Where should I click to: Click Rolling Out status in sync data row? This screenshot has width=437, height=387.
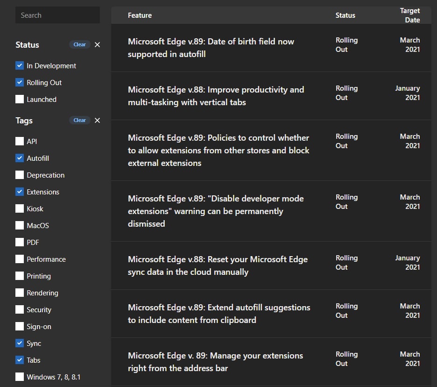point(347,263)
